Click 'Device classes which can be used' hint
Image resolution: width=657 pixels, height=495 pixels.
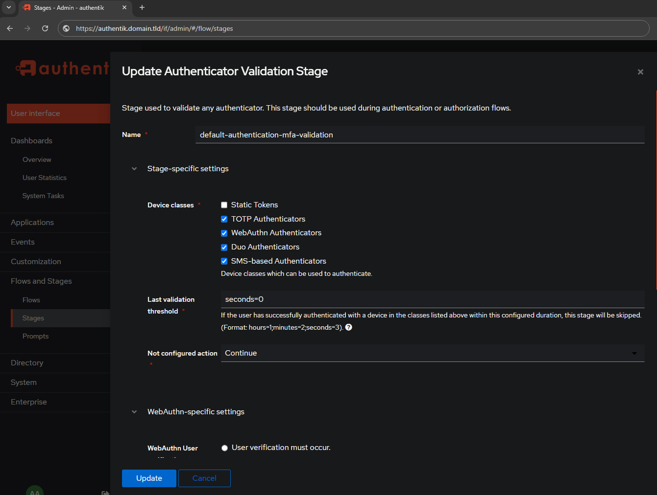coord(296,273)
